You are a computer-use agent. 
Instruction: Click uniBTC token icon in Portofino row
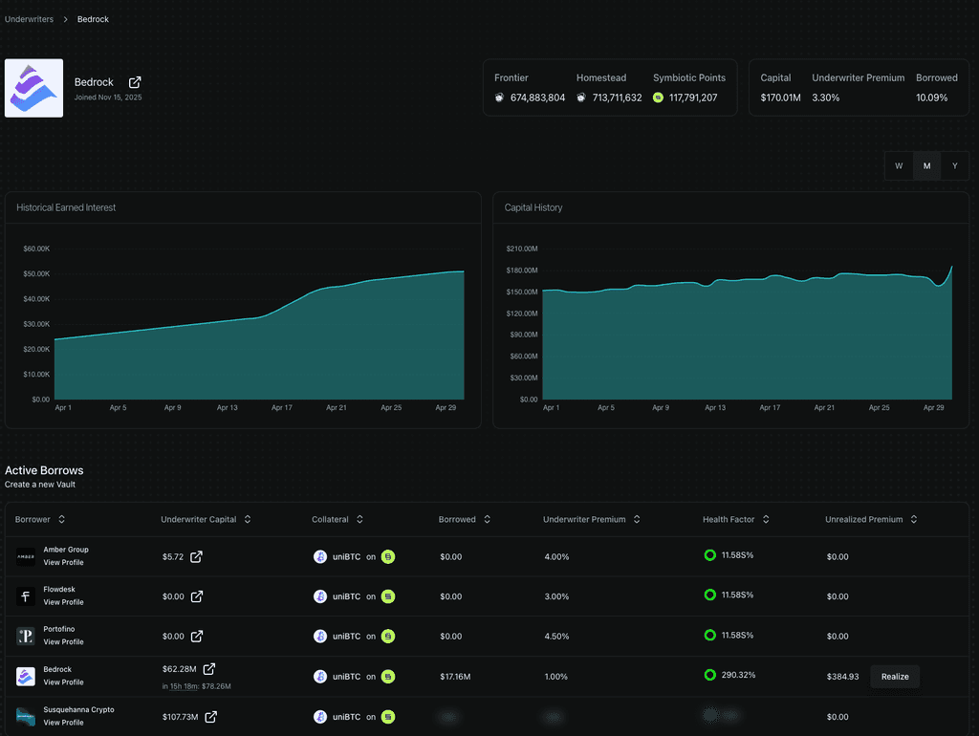pos(320,637)
